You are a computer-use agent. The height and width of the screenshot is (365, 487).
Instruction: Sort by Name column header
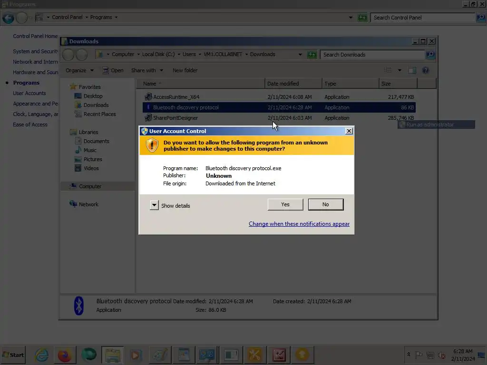[x=201, y=84]
